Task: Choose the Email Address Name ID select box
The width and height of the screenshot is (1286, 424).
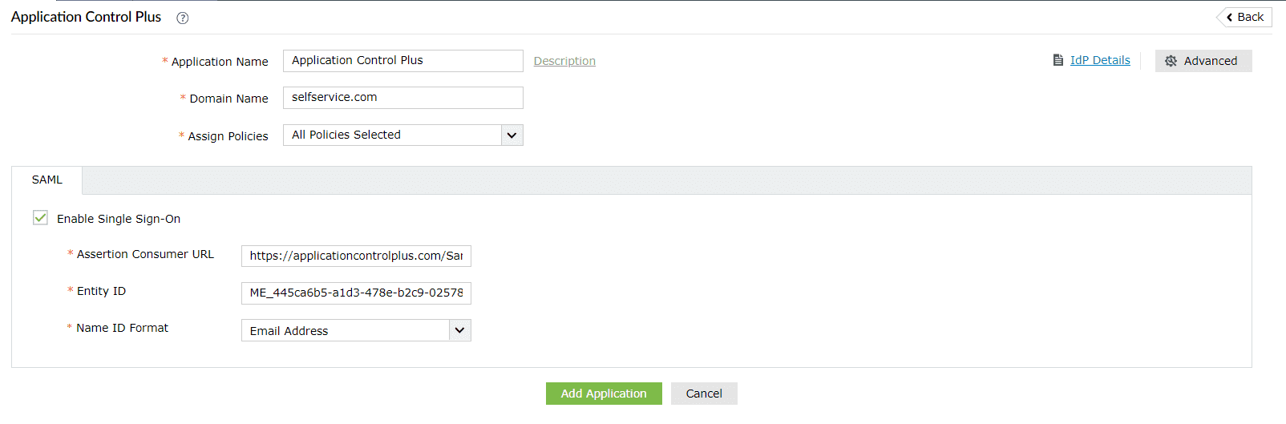Action: tap(346, 330)
